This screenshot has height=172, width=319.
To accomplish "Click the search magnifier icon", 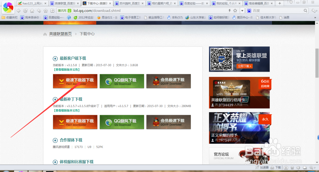I will [x=305, y=11].
